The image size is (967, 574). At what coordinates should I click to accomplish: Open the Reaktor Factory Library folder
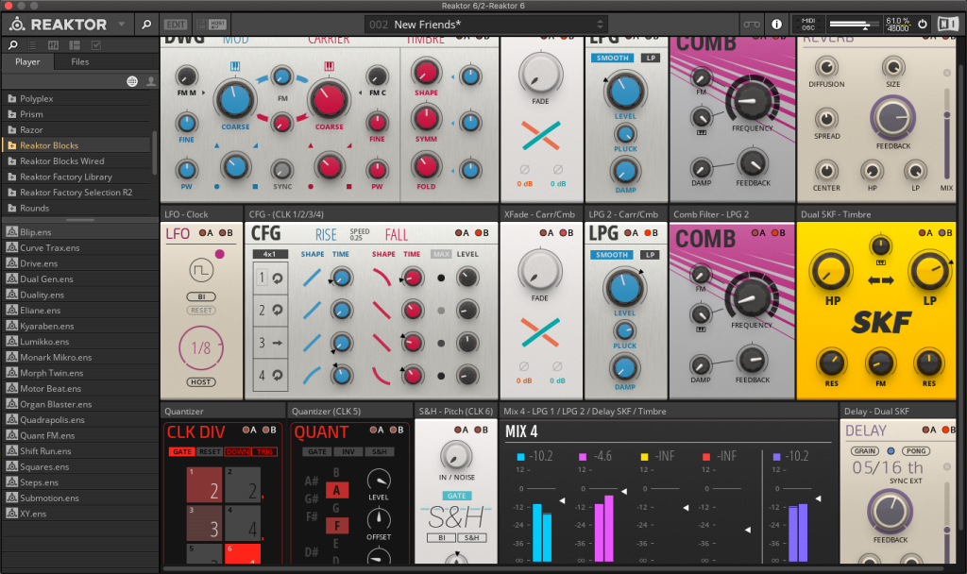point(76,177)
